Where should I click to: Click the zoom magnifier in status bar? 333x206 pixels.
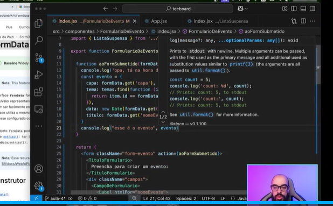pyautogui.click(x=134, y=198)
